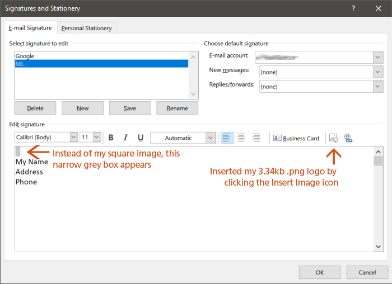Image resolution: width=392 pixels, height=284 pixels.
Task: Click the Insert Picture icon
Action: 334,138
